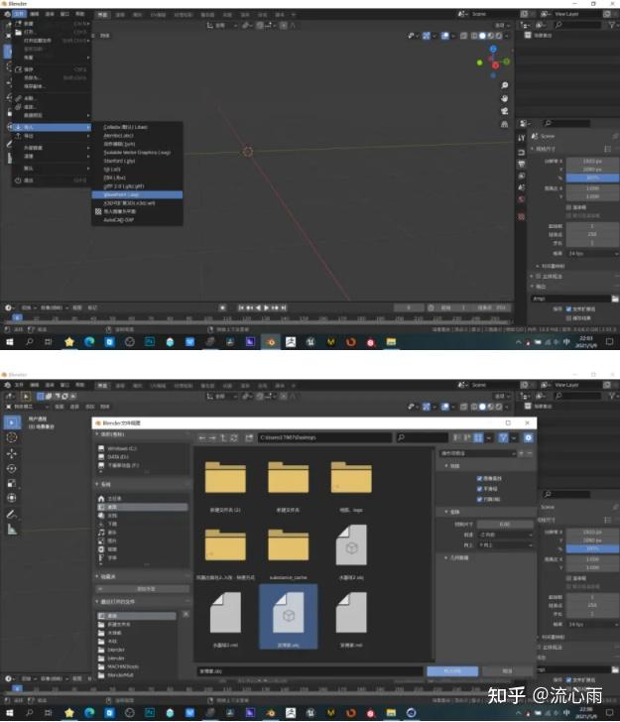Add a new operator preset with plus

522,453
